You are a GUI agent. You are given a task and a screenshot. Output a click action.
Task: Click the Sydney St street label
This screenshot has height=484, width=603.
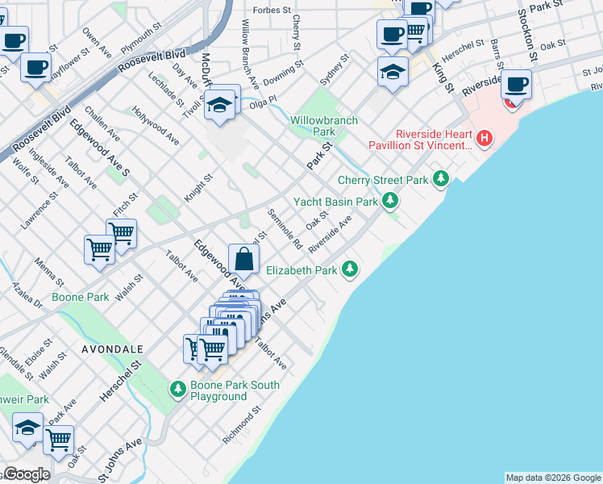pos(335,69)
